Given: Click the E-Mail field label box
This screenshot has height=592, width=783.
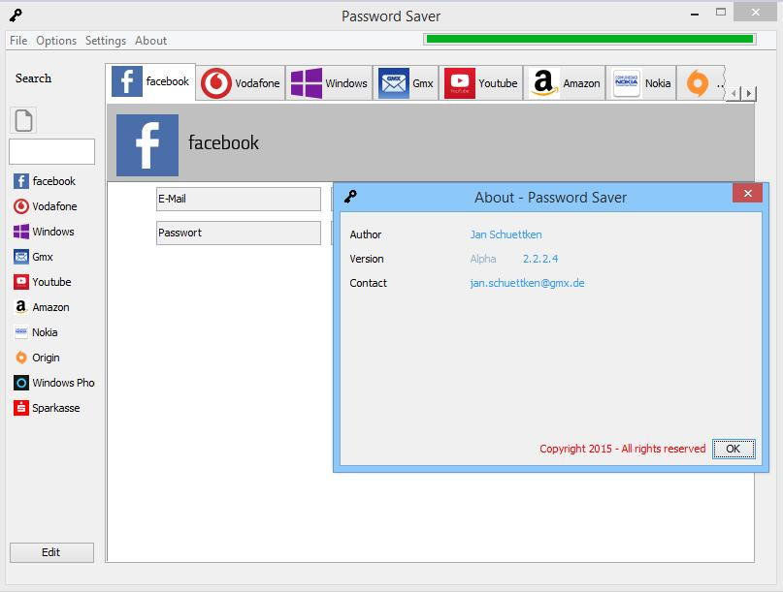Looking at the screenshot, I should 238,199.
